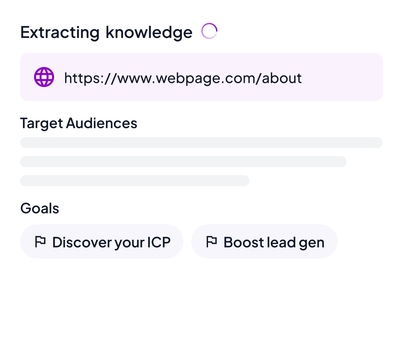Click the word Audiences in the label
The image size is (403, 342).
tap(102, 123)
